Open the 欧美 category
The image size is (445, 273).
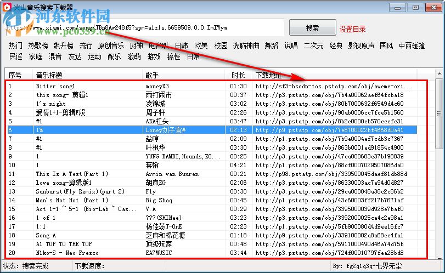click(x=201, y=46)
